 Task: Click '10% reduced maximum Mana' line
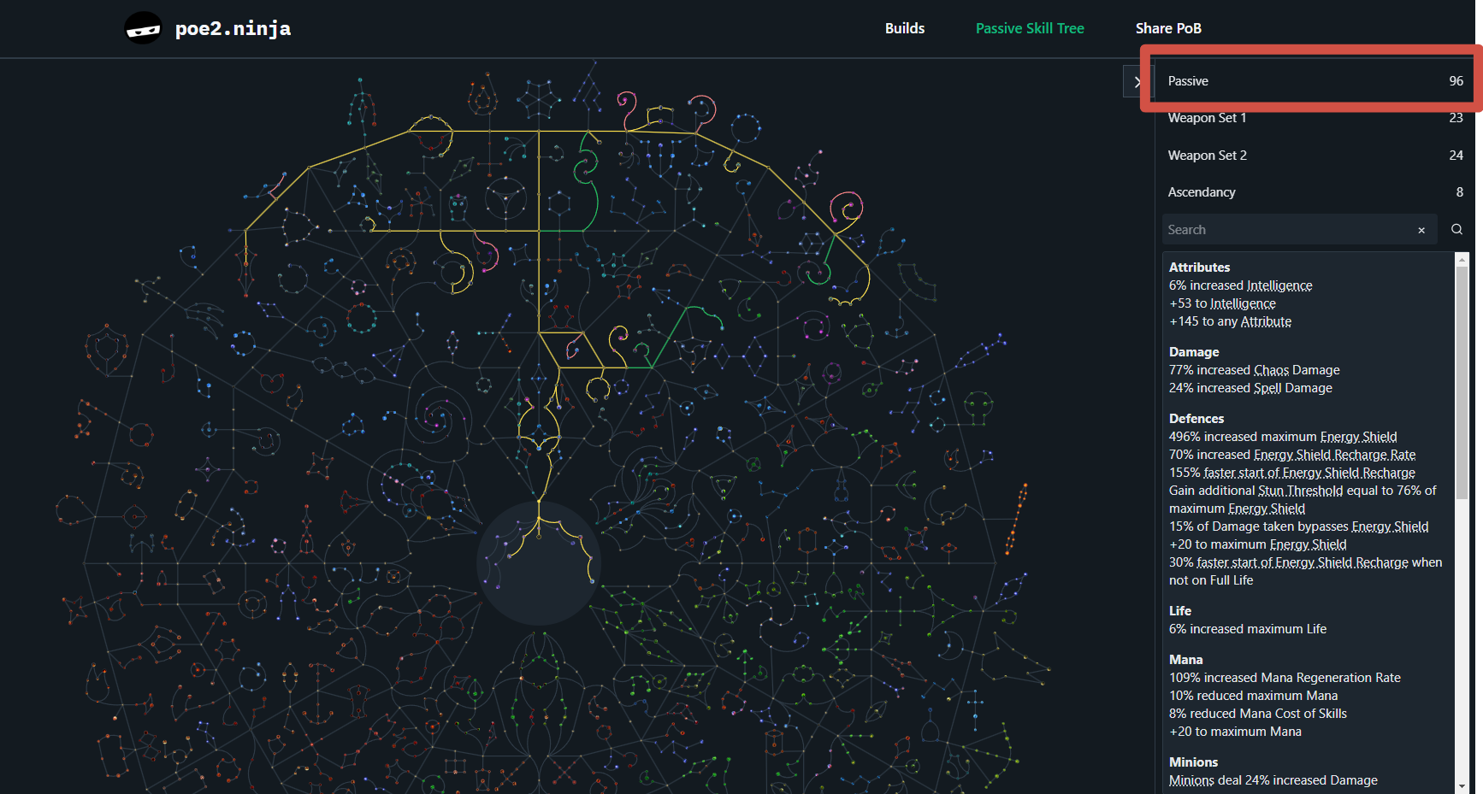1253,696
